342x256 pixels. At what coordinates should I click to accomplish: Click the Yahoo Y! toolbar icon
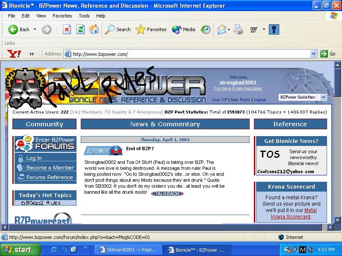pos(14,54)
